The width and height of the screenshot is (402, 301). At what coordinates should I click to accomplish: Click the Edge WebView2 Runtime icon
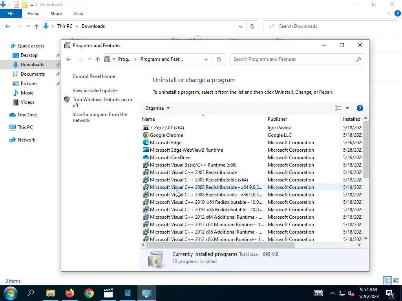pos(146,150)
